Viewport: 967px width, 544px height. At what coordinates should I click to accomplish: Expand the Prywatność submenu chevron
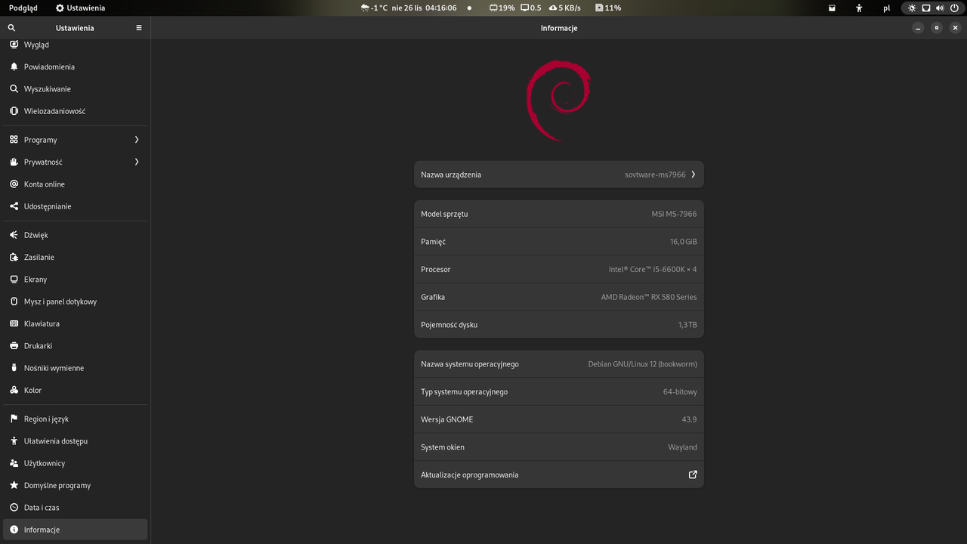coord(137,162)
